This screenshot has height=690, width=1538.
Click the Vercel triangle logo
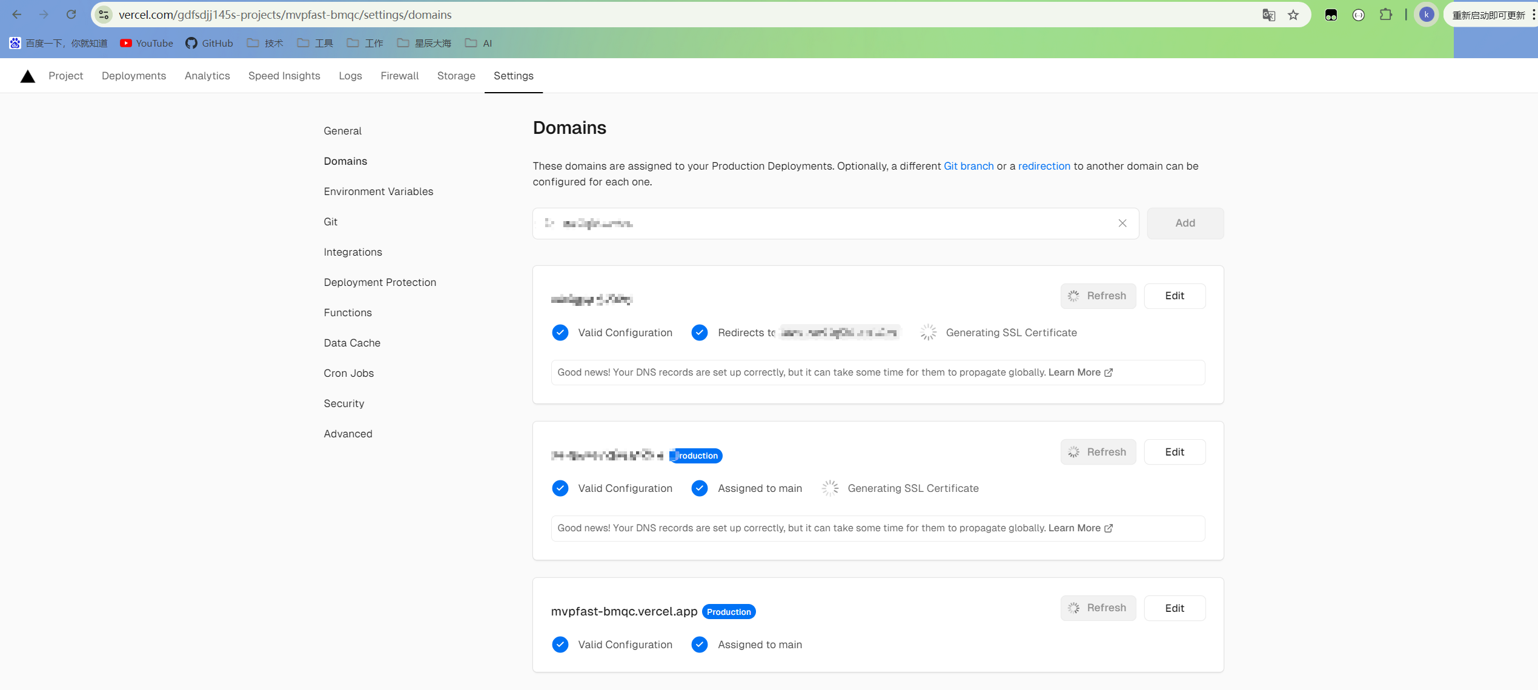coord(27,76)
